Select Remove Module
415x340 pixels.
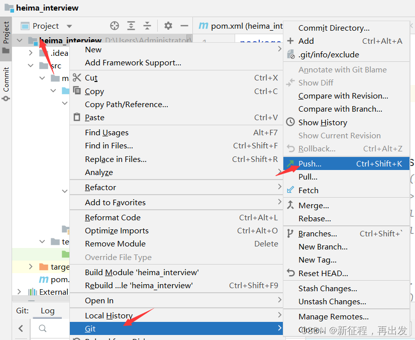pyautogui.click(x=176, y=244)
